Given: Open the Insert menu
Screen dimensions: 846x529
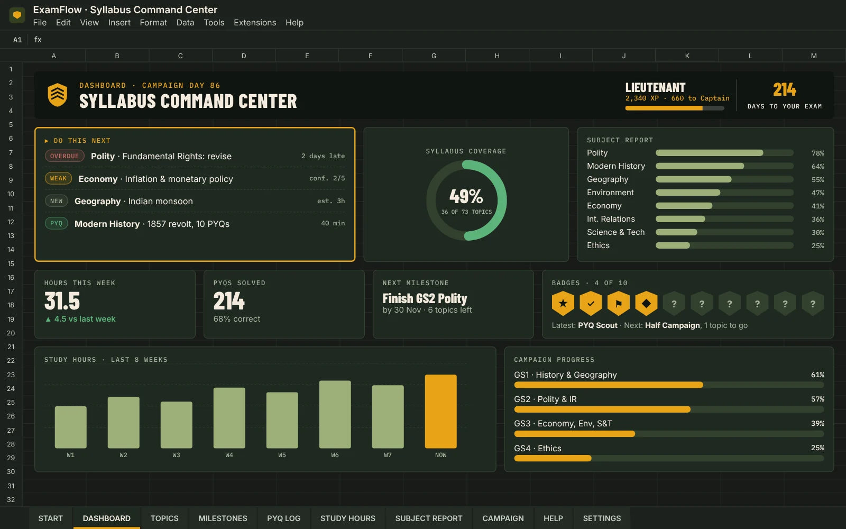Looking at the screenshot, I should [x=119, y=23].
